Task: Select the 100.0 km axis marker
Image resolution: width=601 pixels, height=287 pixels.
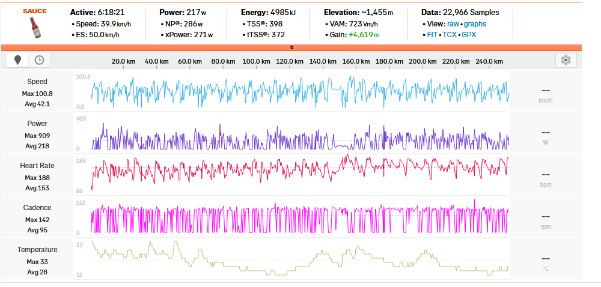Action: coord(256,61)
